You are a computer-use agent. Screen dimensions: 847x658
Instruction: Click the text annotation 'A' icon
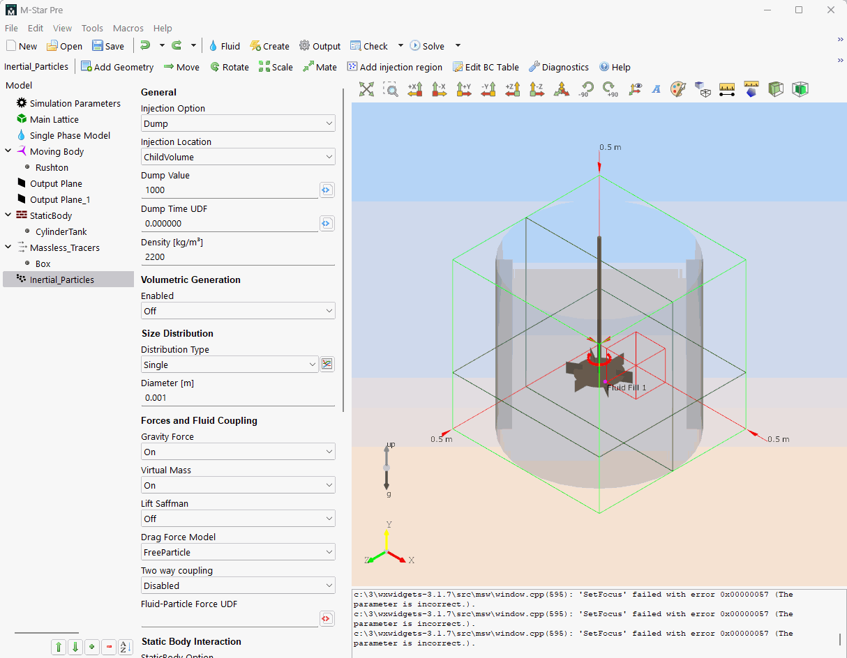(656, 89)
